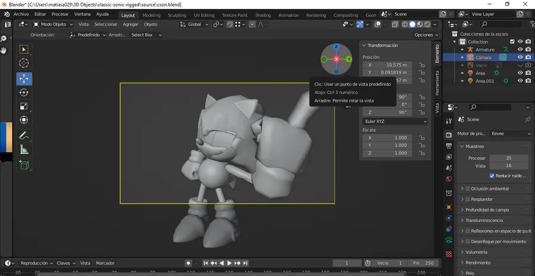Viewport: 535px width, 276px height.
Task: Disable Cámara render camera icon
Action: pos(528,57)
